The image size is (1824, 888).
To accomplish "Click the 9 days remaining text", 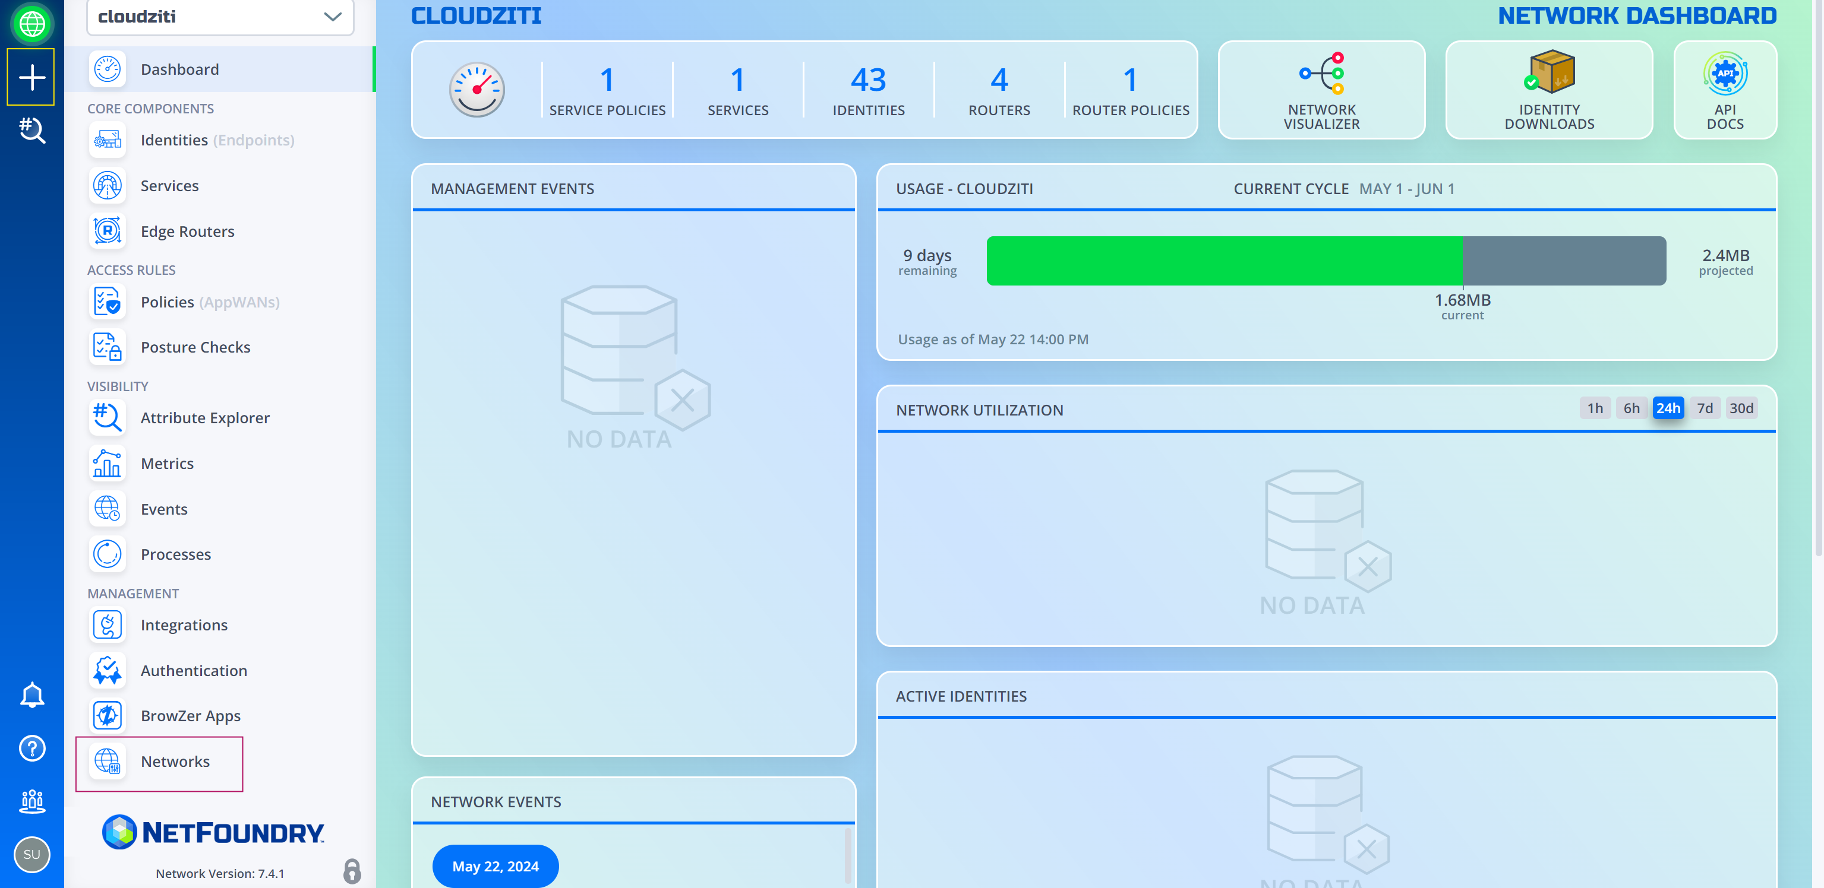I will [x=927, y=262].
